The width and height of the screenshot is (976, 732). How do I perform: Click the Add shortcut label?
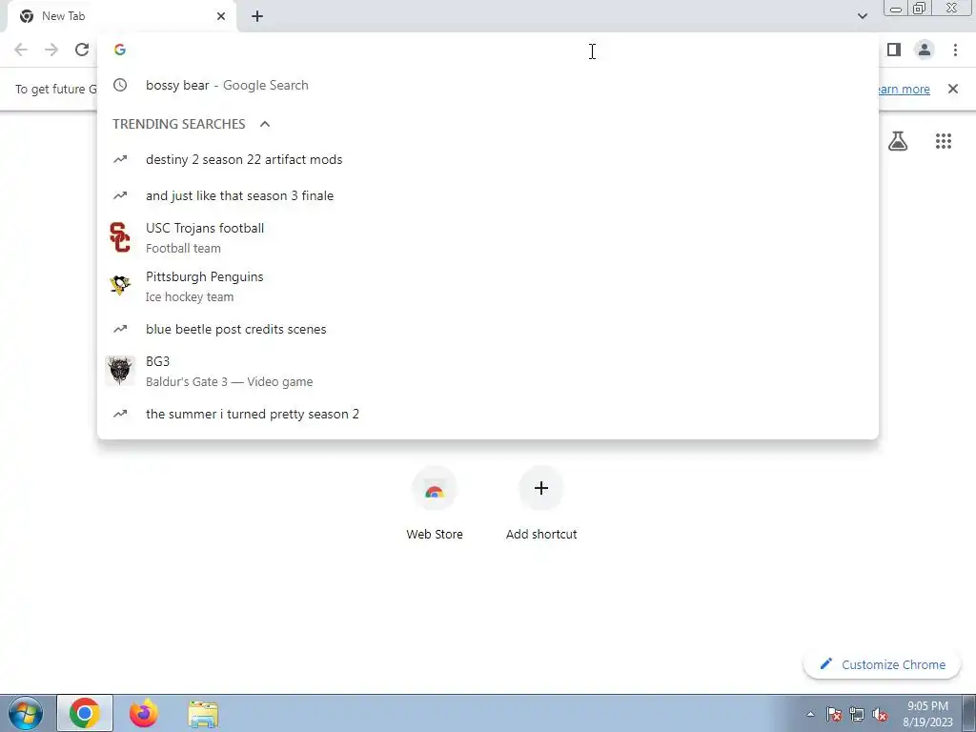pos(541,534)
